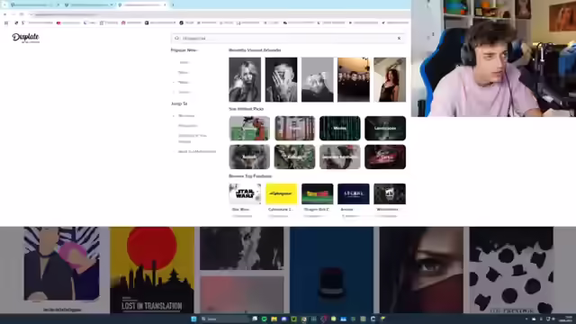Select the forest trees category tile

(x=294, y=128)
